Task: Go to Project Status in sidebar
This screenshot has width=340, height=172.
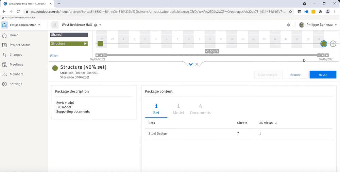Action: coord(20,45)
